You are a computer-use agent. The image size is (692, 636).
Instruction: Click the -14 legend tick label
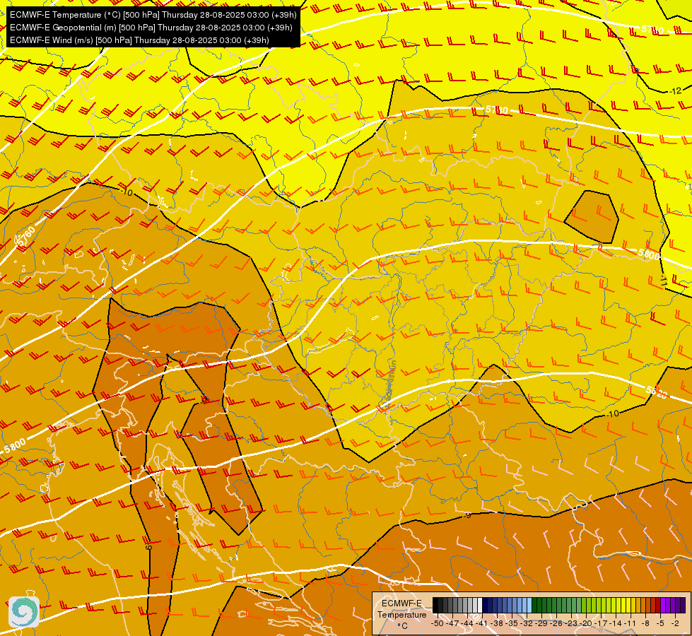[615, 624]
